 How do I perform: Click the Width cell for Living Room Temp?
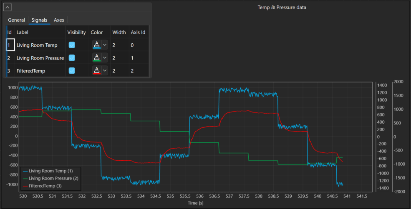pos(119,45)
